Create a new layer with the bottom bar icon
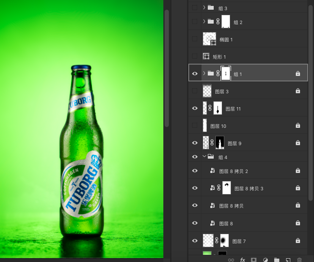314x262 pixels. [288, 260]
